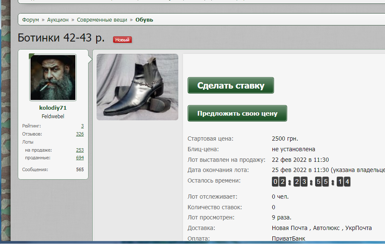Click the Предложить свою цену button

click(237, 114)
